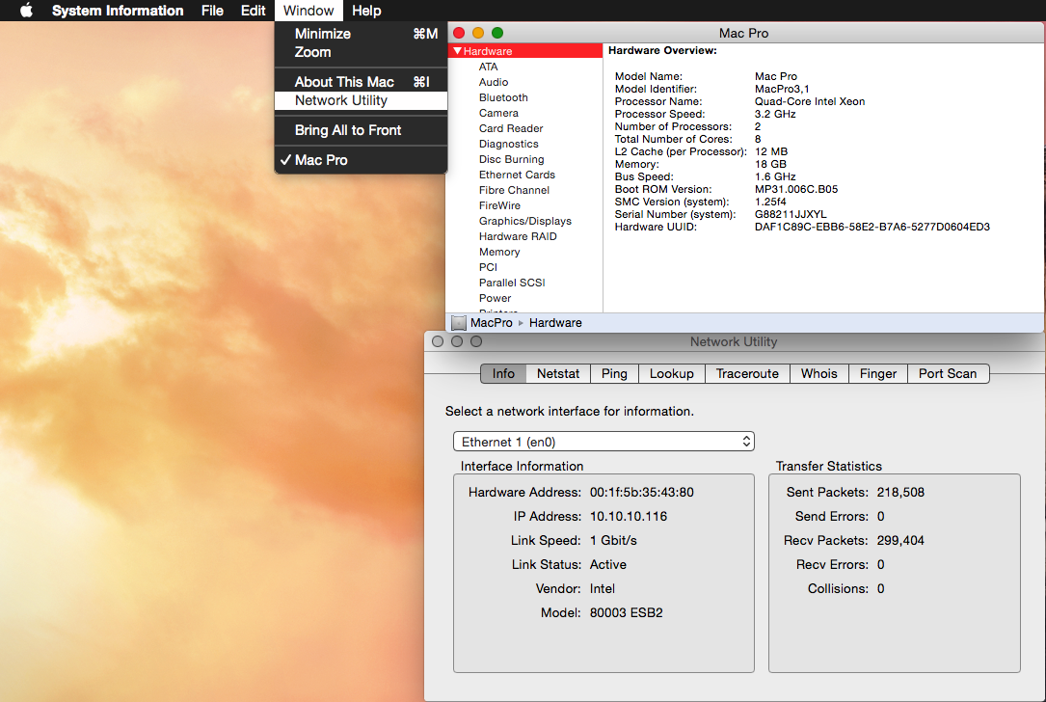The height and width of the screenshot is (702, 1046).
Task: Select Memory in the hardware sidebar
Action: click(499, 252)
